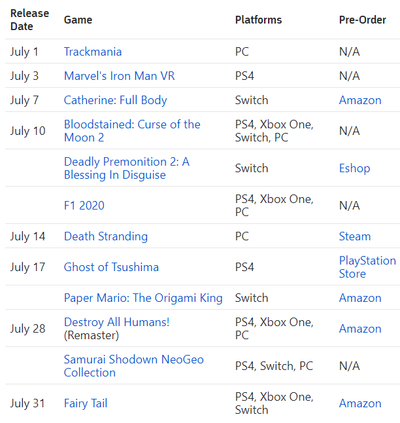Click the F1 2020 link

pyautogui.click(x=84, y=206)
